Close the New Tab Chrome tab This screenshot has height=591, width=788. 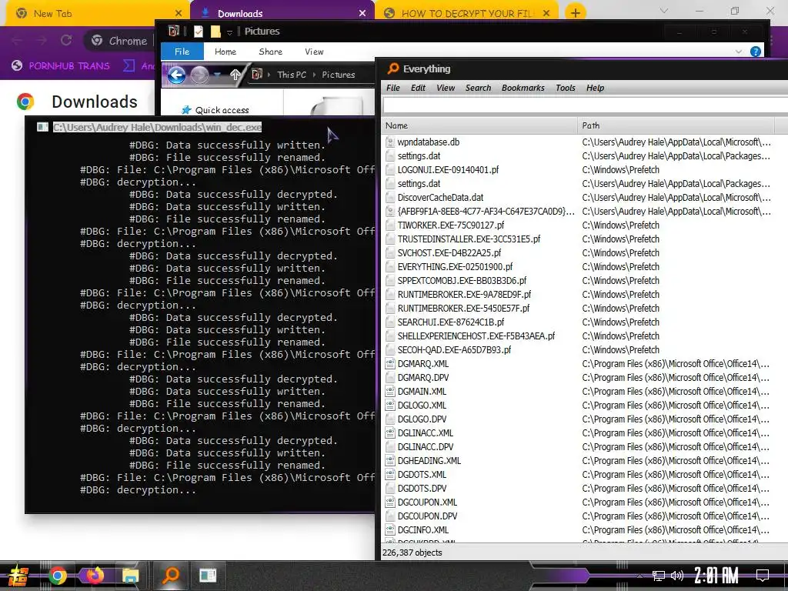click(179, 14)
